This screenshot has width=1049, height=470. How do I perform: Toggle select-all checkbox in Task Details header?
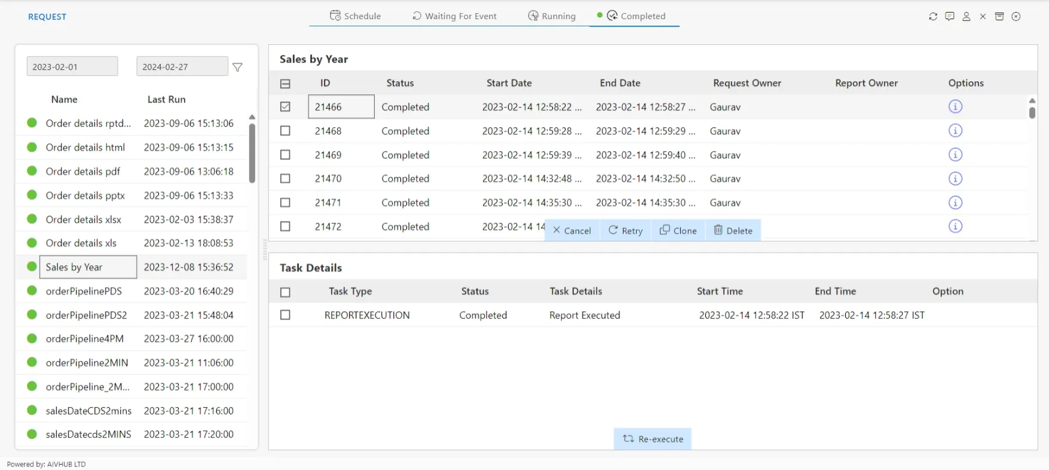click(x=285, y=292)
